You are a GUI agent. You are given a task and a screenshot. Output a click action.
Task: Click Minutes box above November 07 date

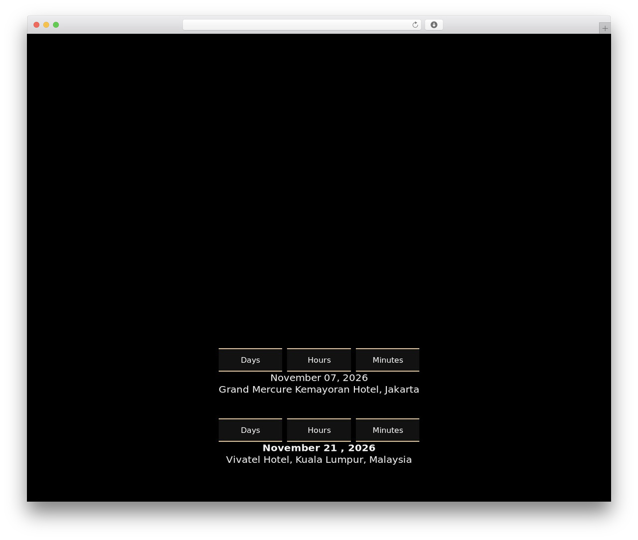pos(387,360)
